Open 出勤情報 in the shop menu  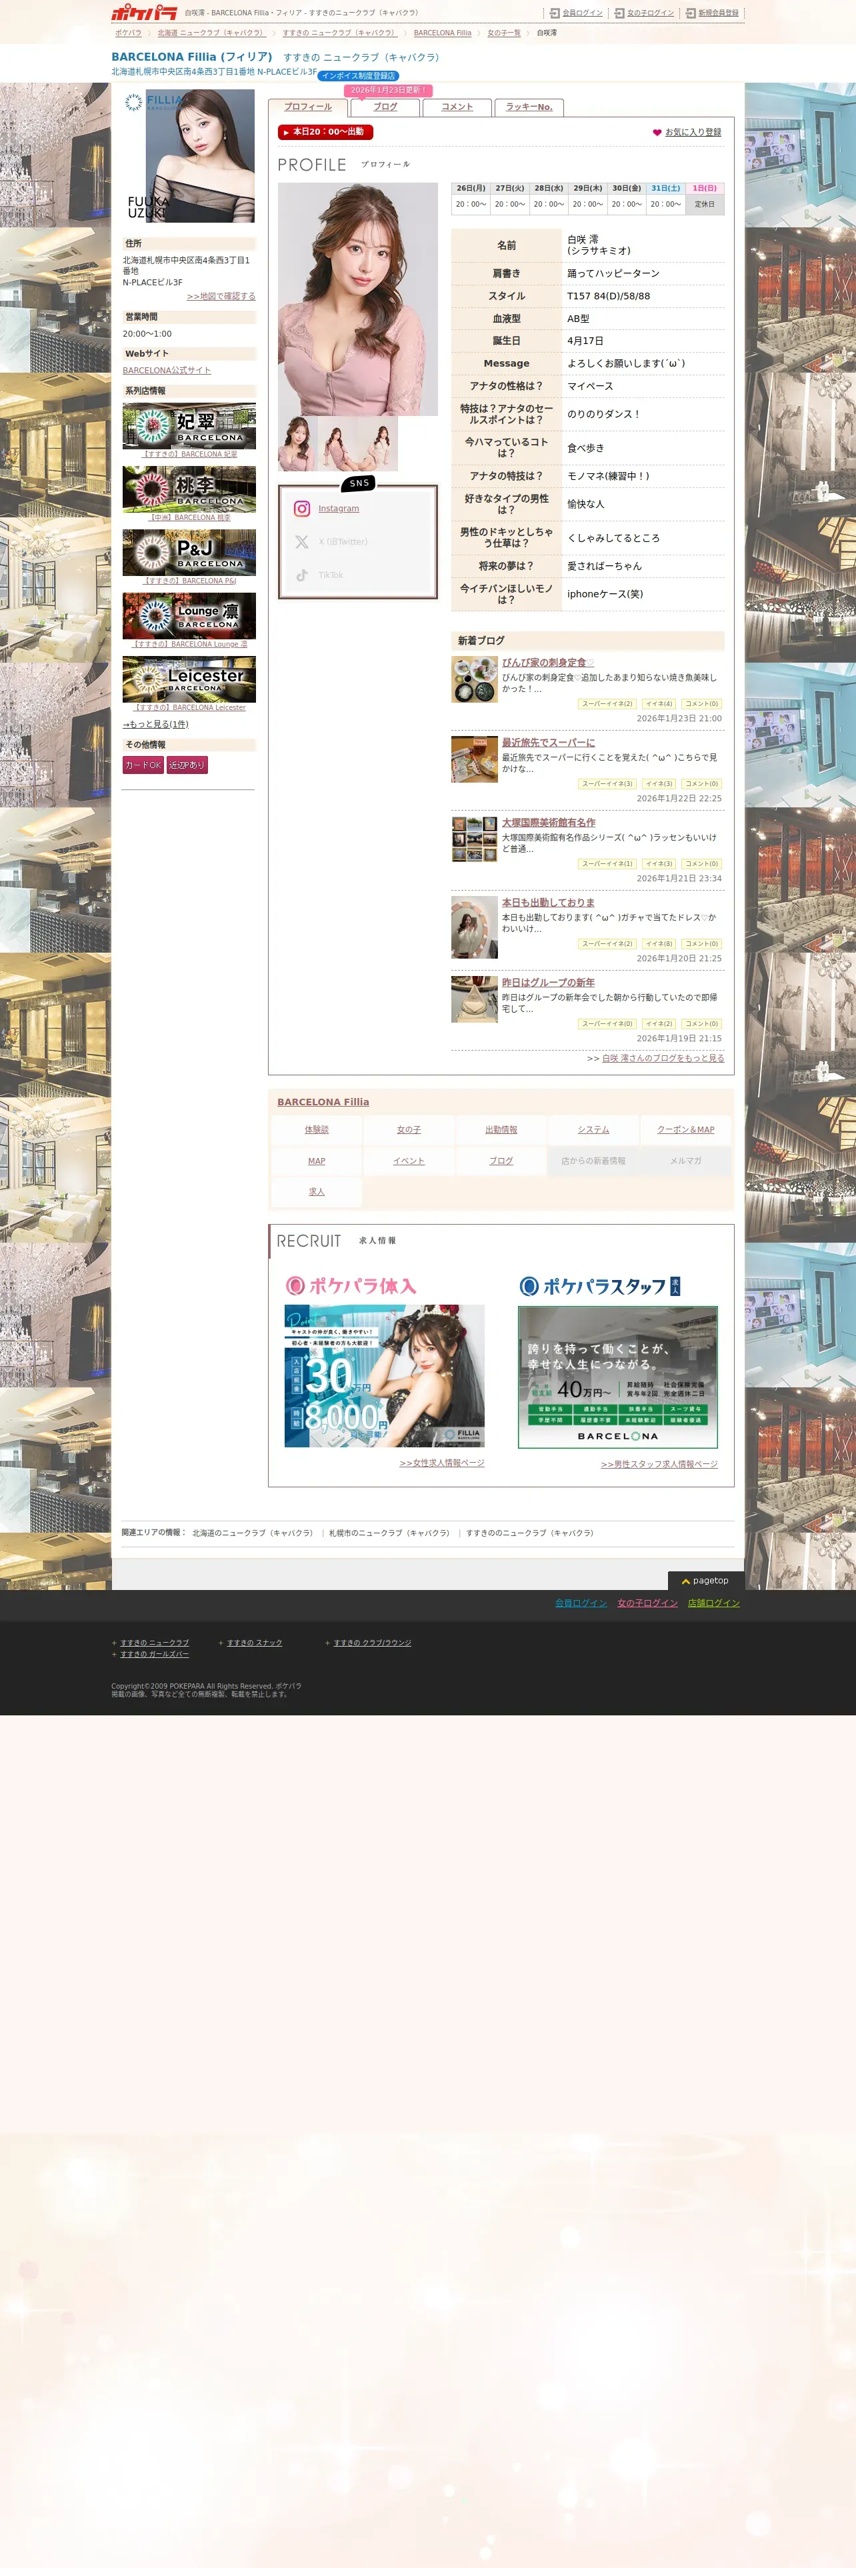point(501,1129)
